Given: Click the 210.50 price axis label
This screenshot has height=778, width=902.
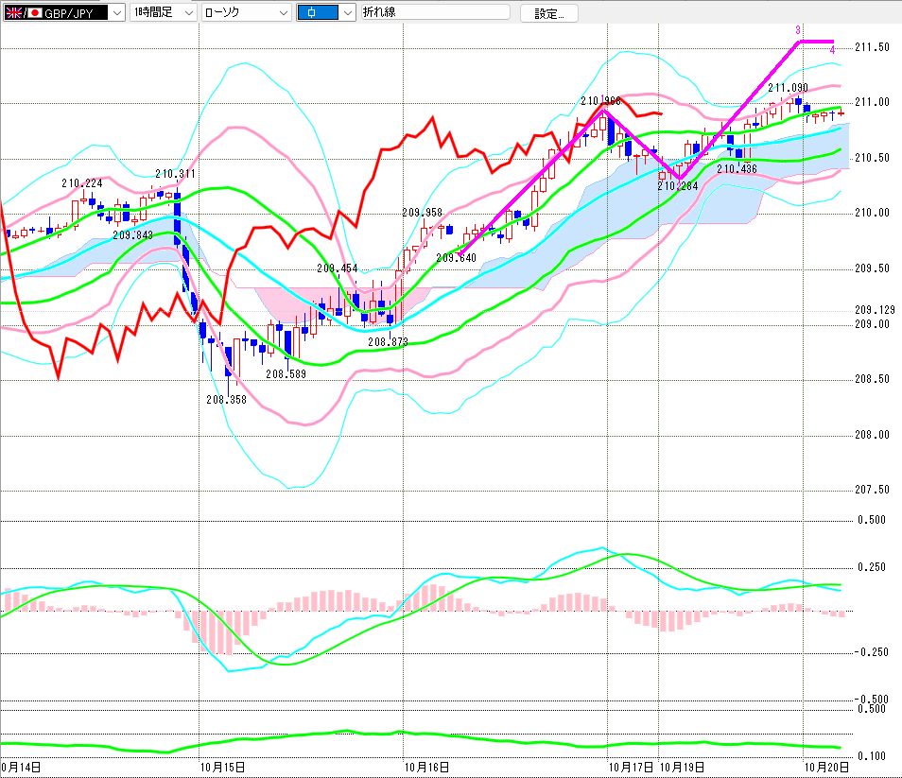Looking at the screenshot, I should [x=872, y=158].
